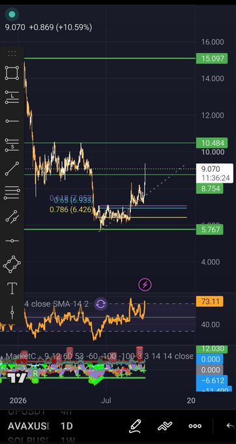The image size is (236, 444).
Task: Tap the 40.00 RSI scale value
Action: coord(211,325)
